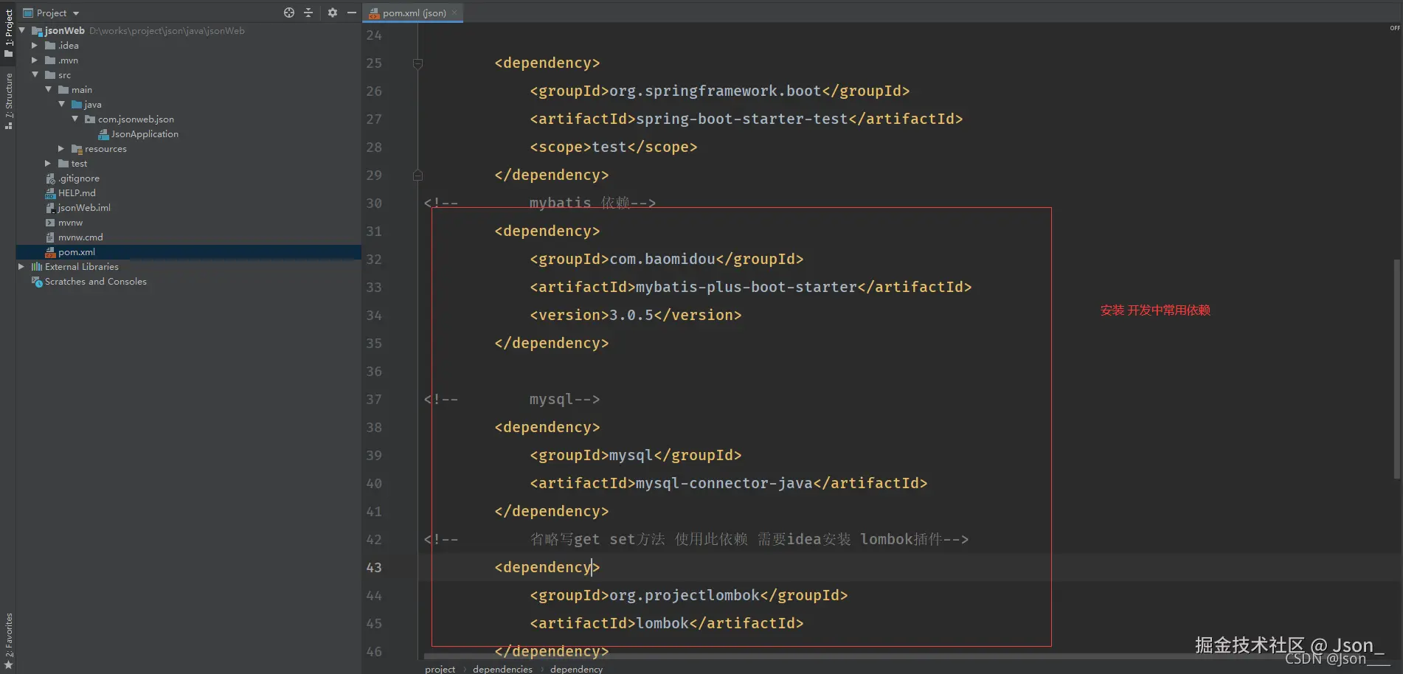Toggle fold marker at line 29
The height and width of the screenshot is (674, 1403).
(418, 176)
